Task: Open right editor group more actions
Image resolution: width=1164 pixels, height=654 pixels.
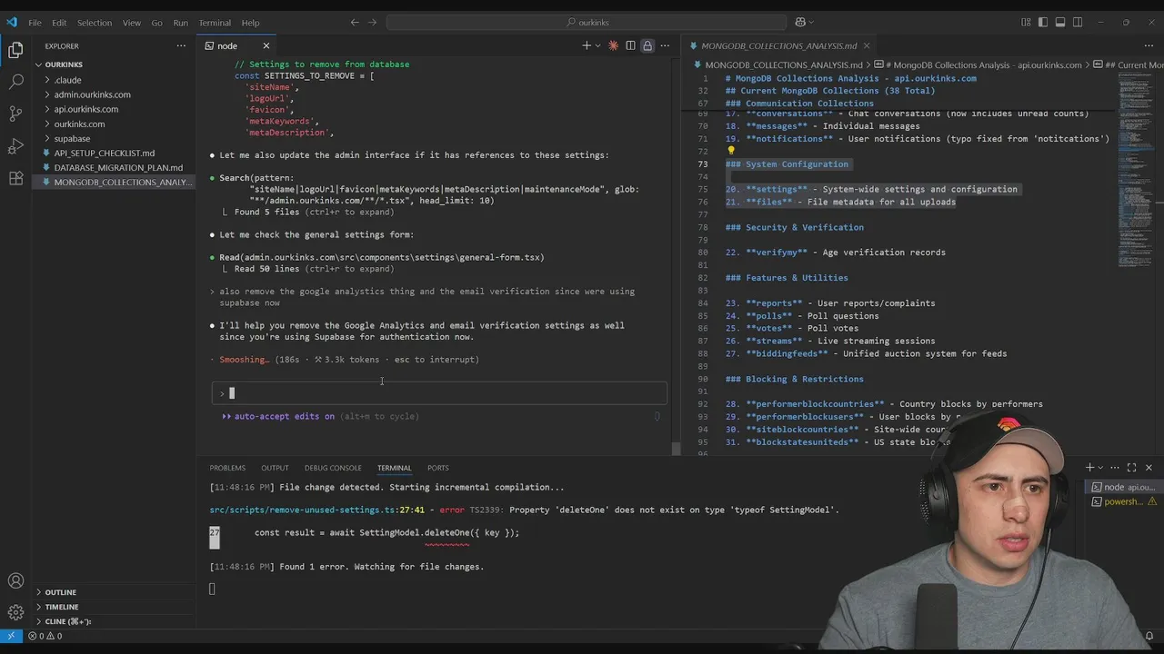Action: click(x=1150, y=45)
